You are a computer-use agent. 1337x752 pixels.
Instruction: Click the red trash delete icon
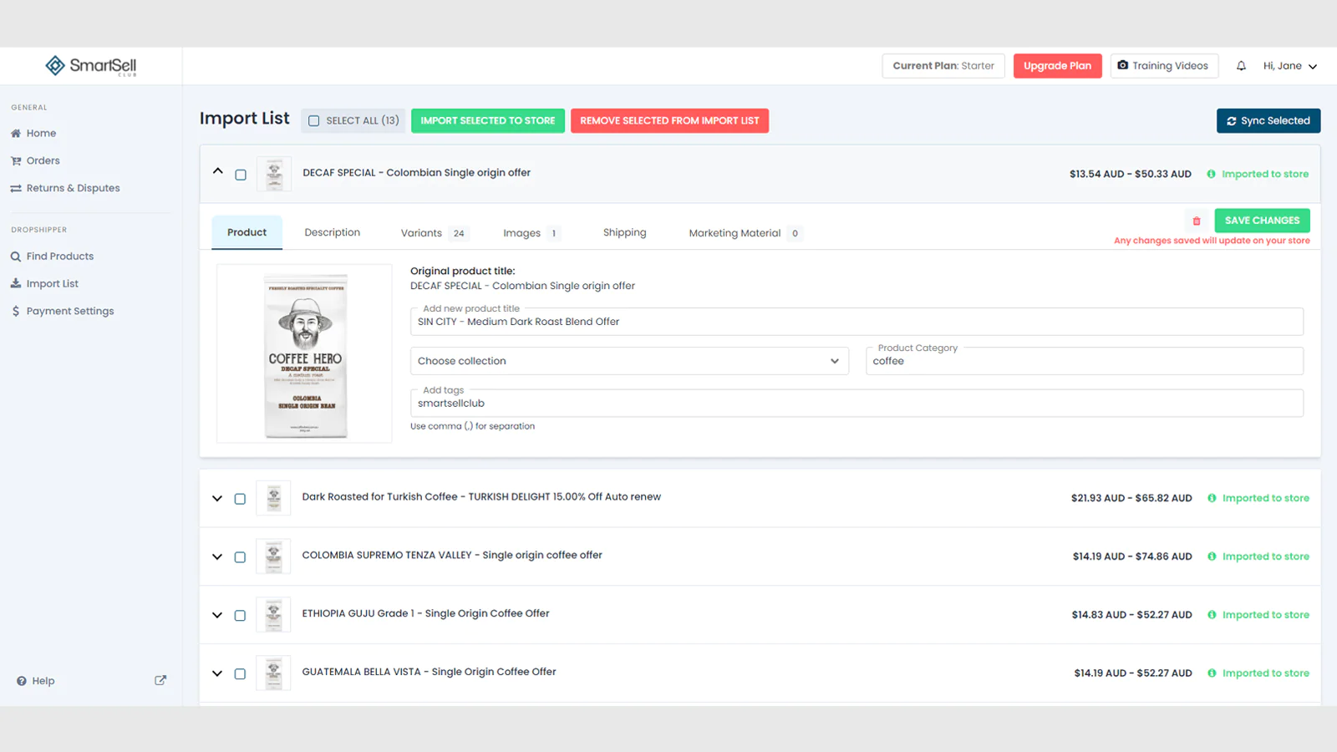pyautogui.click(x=1197, y=221)
